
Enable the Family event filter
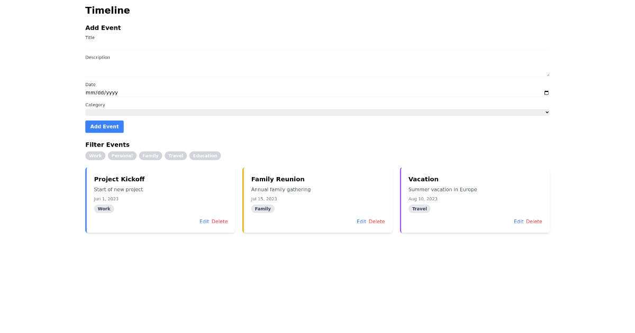(150, 155)
